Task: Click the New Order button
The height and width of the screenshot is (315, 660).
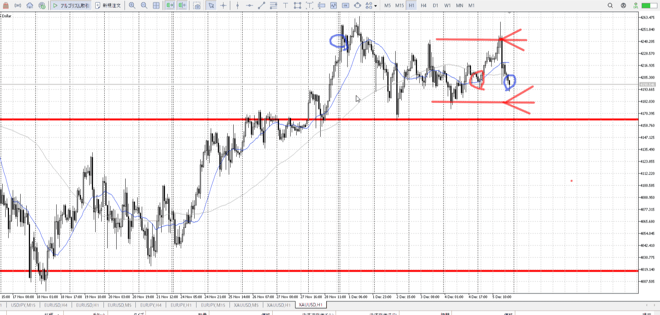Action: pyautogui.click(x=108, y=6)
